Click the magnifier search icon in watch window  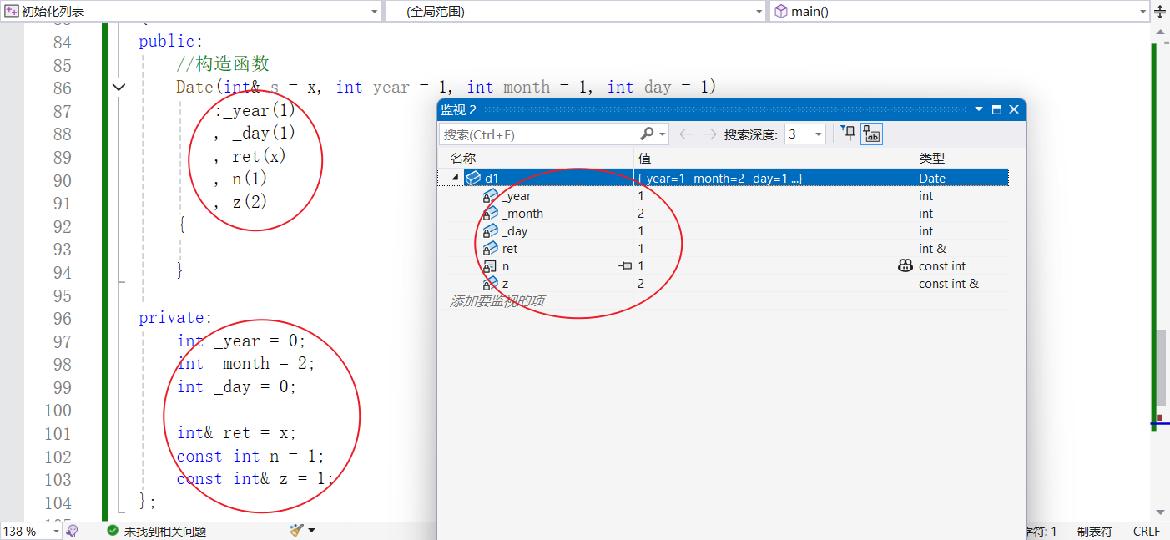(x=647, y=134)
